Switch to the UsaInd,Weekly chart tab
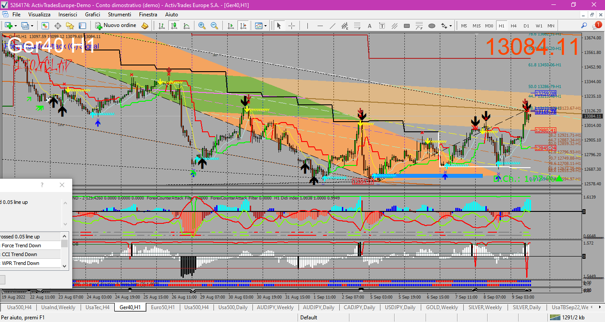This screenshot has width=605, height=322. [58, 307]
